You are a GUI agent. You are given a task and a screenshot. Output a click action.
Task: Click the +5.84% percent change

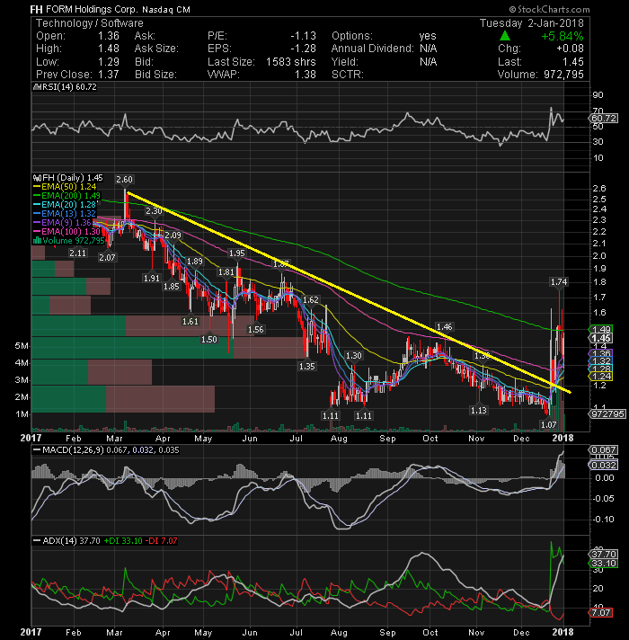click(x=563, y=36)
